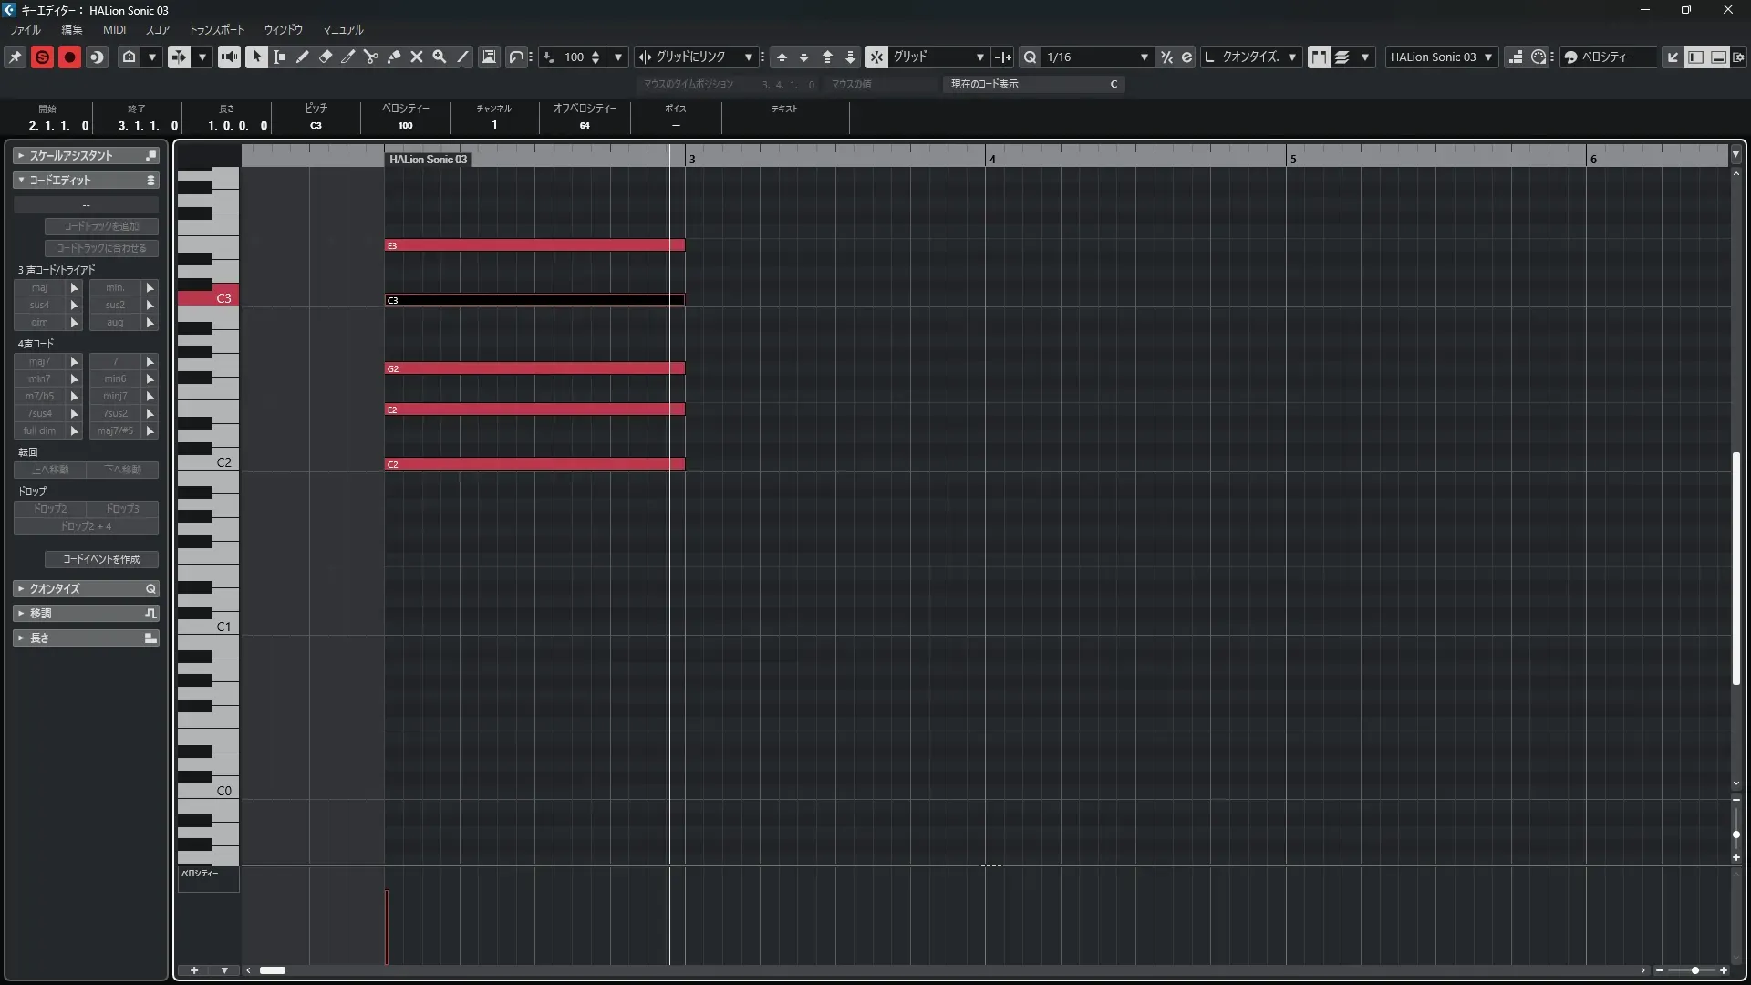
Task: Select the Split scissors tool
Action: (371, 57)
